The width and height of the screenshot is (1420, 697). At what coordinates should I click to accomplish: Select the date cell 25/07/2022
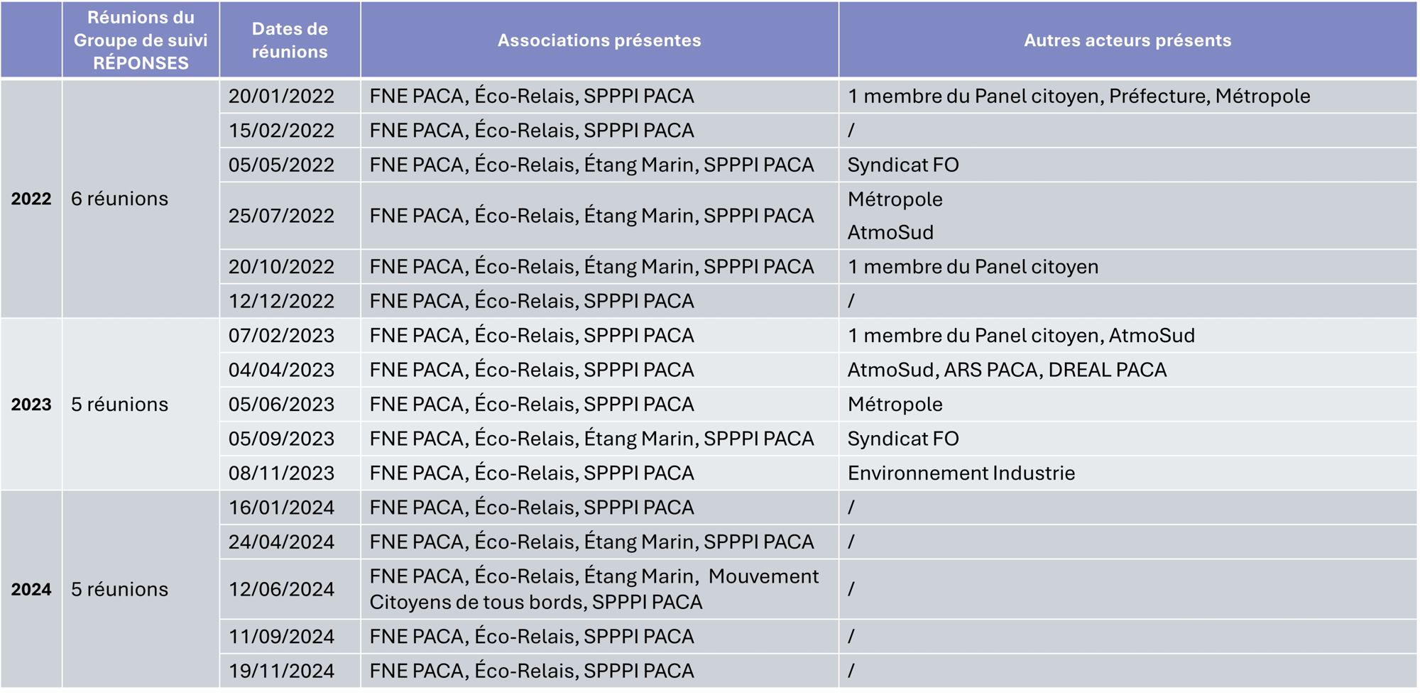(281, 216)
